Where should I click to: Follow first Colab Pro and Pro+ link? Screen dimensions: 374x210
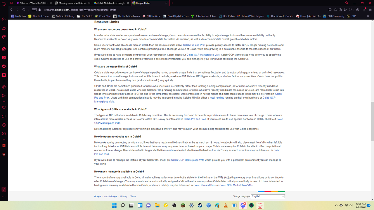[194, 45]
